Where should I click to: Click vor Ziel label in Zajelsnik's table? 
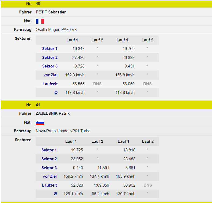[x=50, y=176]
